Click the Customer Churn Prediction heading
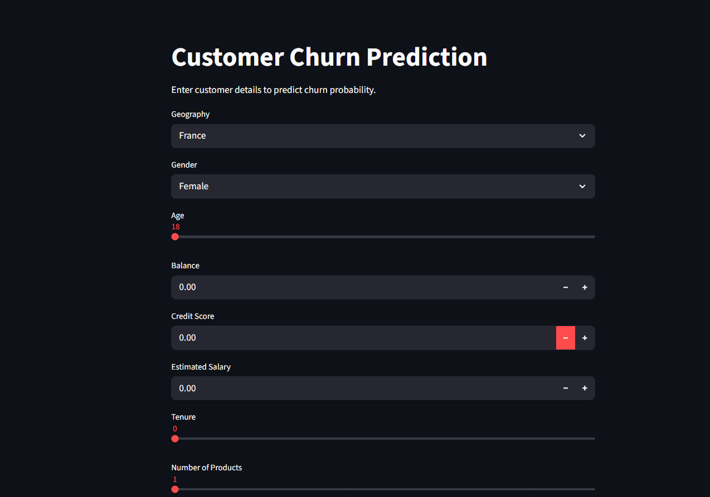Screen dimensions: 710x497 (329, 57)
